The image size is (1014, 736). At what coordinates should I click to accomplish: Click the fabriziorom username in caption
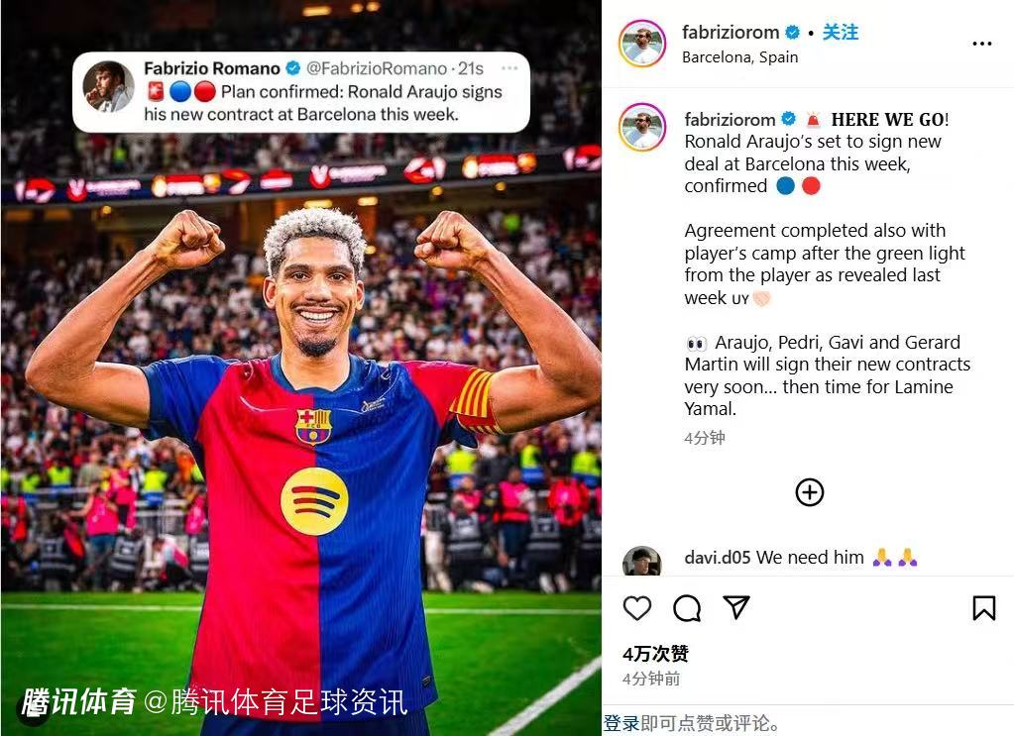click(730, 120)
